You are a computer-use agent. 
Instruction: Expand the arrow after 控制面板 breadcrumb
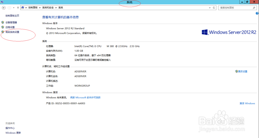tap(40, 8)
